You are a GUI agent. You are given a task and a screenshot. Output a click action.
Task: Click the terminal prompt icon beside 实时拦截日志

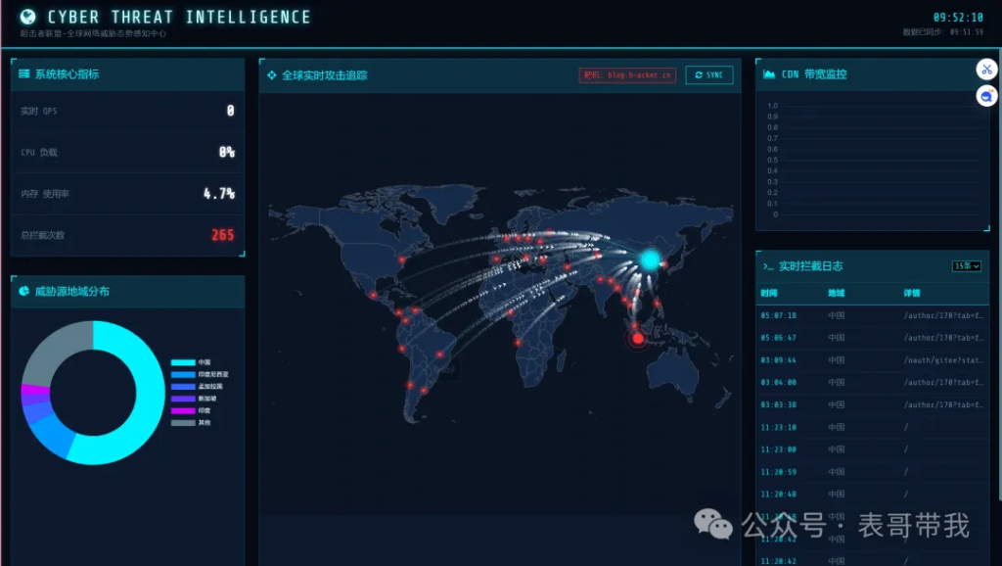tap(769, 266)
